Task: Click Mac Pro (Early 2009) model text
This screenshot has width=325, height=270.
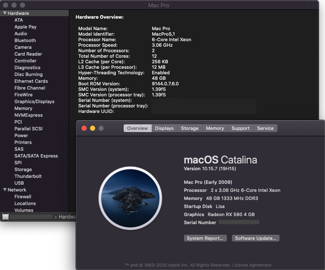Action: [208, 182]
